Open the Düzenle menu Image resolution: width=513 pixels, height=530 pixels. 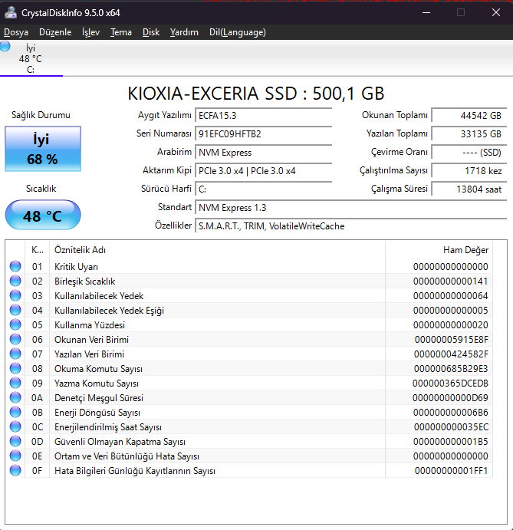55,32
